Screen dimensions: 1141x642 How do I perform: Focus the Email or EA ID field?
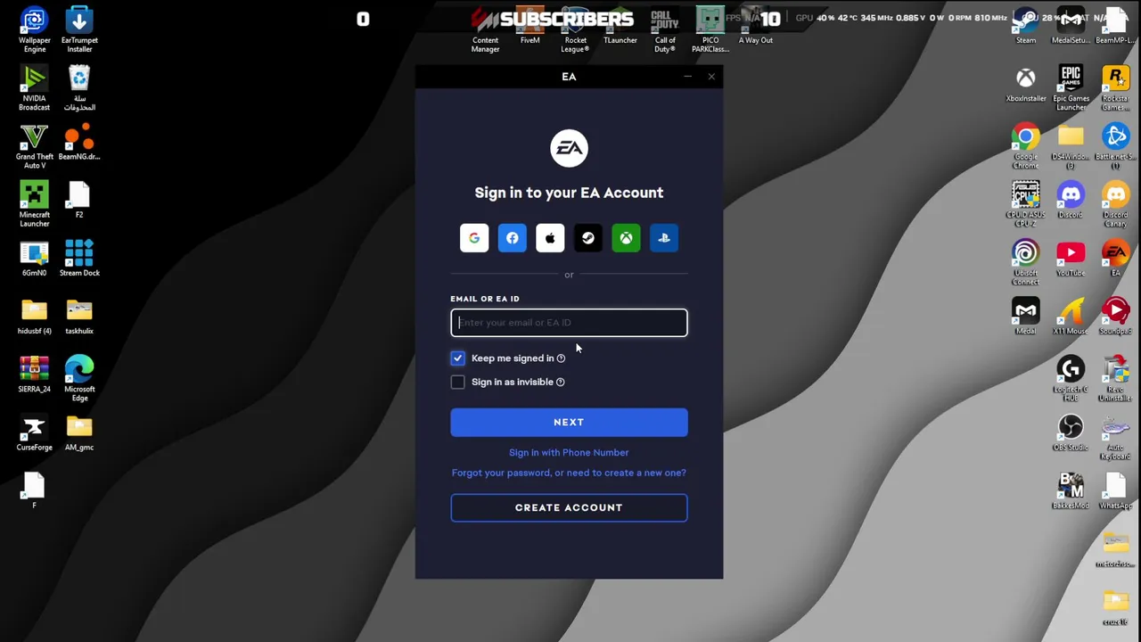click(x=569, y=323)
